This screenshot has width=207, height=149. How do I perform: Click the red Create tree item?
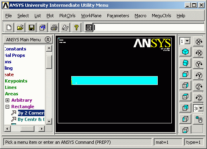tap(9, 74)
